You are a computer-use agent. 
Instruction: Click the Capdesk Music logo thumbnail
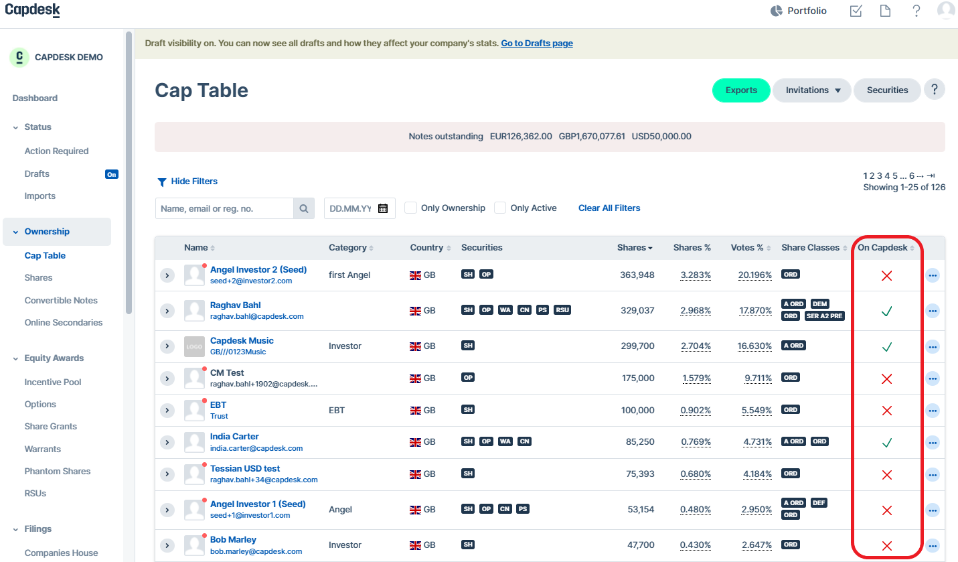pos(194,346)
